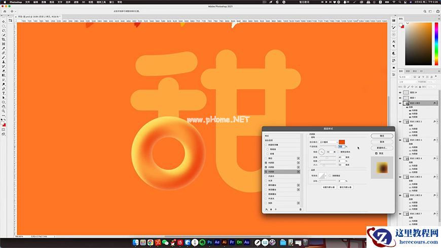Collapse effects of 形状 2 拷贝 4 layer

[437, 158]
